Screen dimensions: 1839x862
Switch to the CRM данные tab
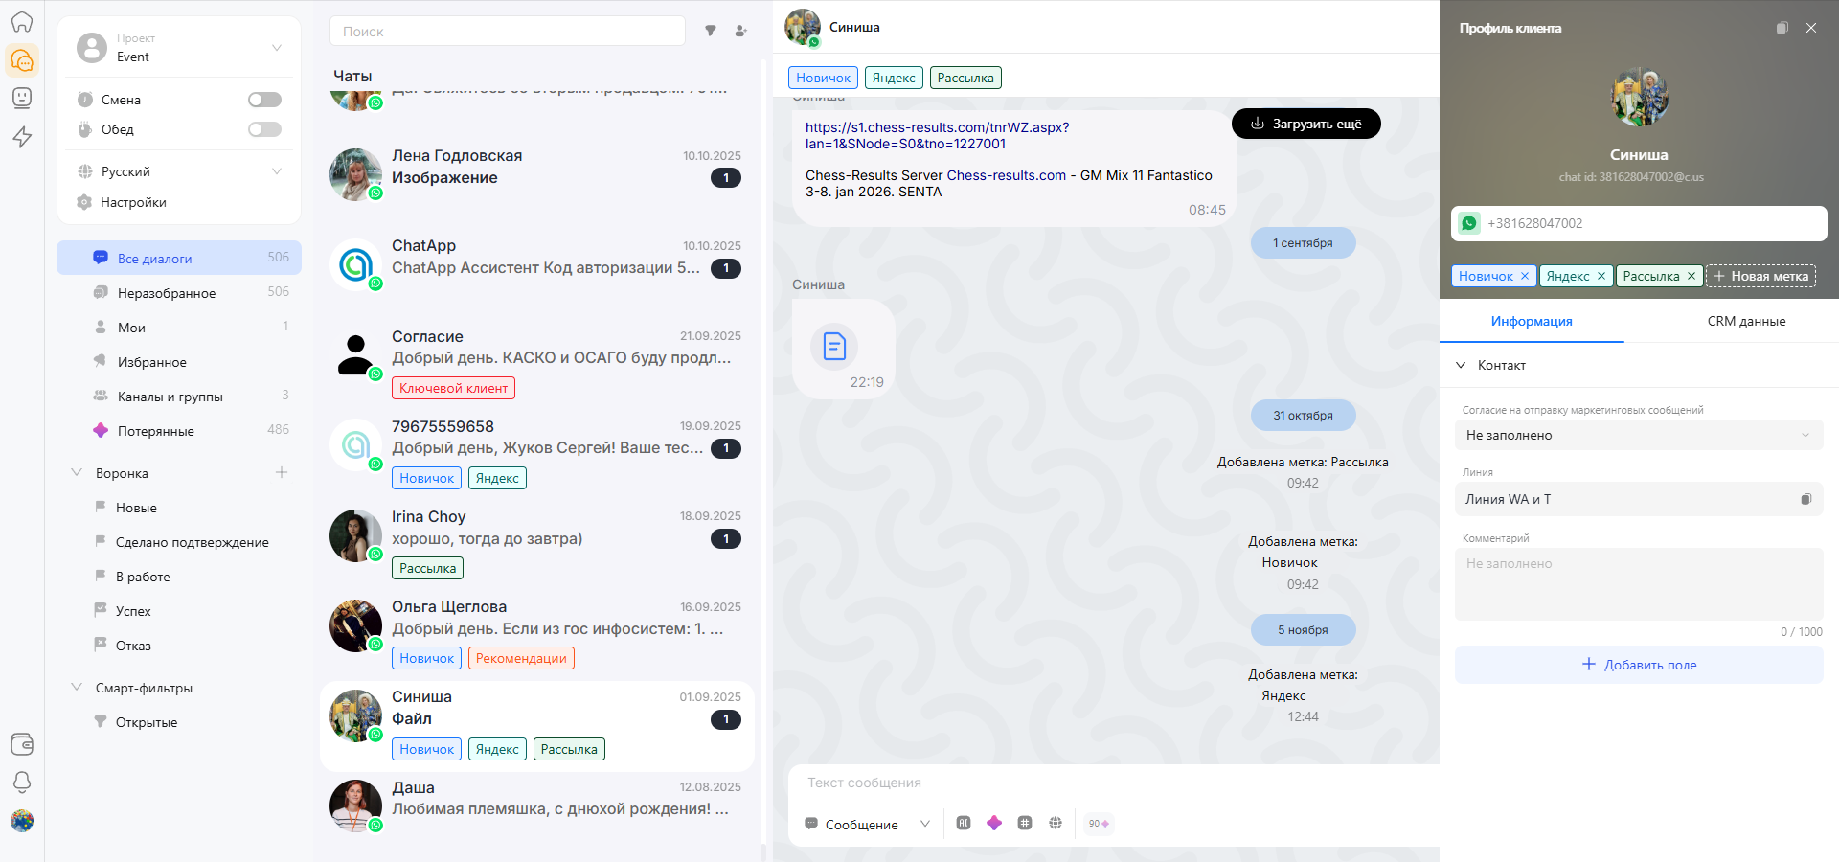coord(1745,321)
